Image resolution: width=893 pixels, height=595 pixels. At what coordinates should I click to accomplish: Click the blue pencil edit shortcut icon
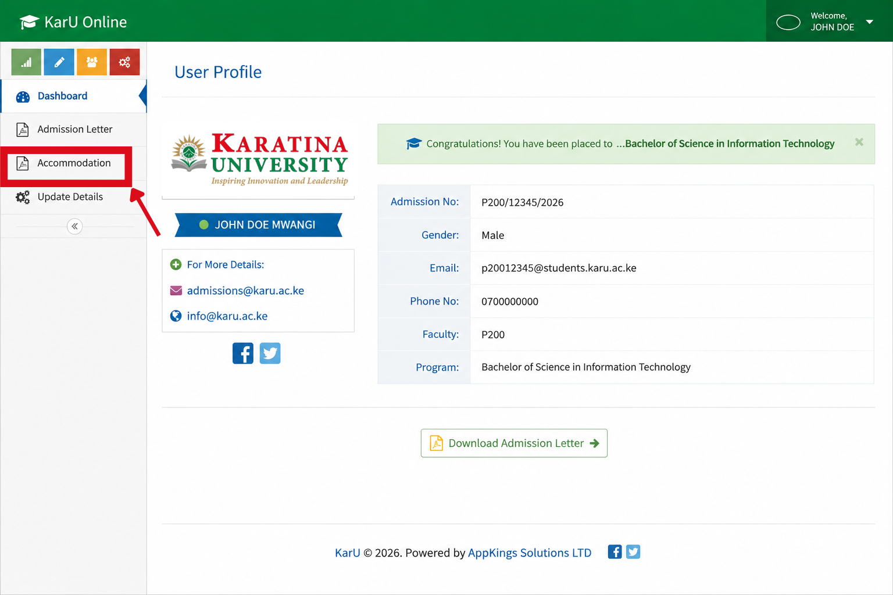pos(59,62)
